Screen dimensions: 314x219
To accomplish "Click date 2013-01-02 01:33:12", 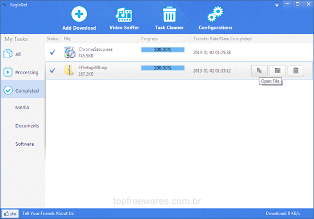I will coord(212,71).
